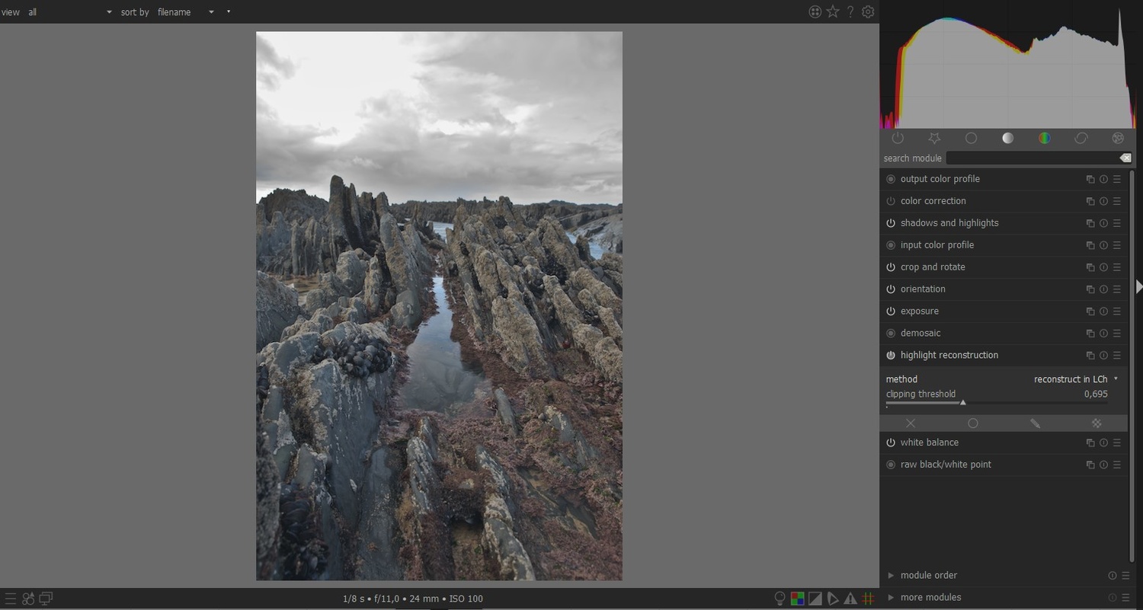This screenshot has width=1143, height=610.
Task: Click the histogram display
Action: [1008, 65]
